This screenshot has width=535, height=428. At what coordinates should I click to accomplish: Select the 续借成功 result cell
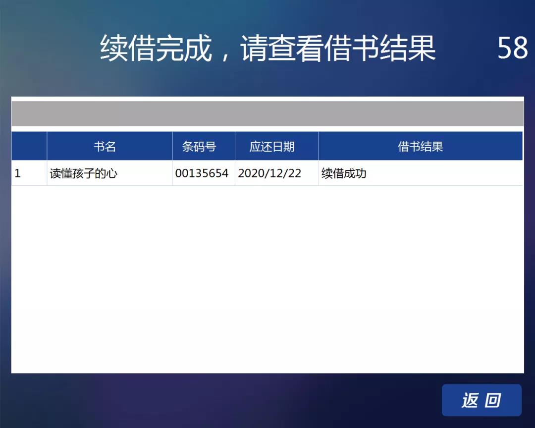coord(344,173)
